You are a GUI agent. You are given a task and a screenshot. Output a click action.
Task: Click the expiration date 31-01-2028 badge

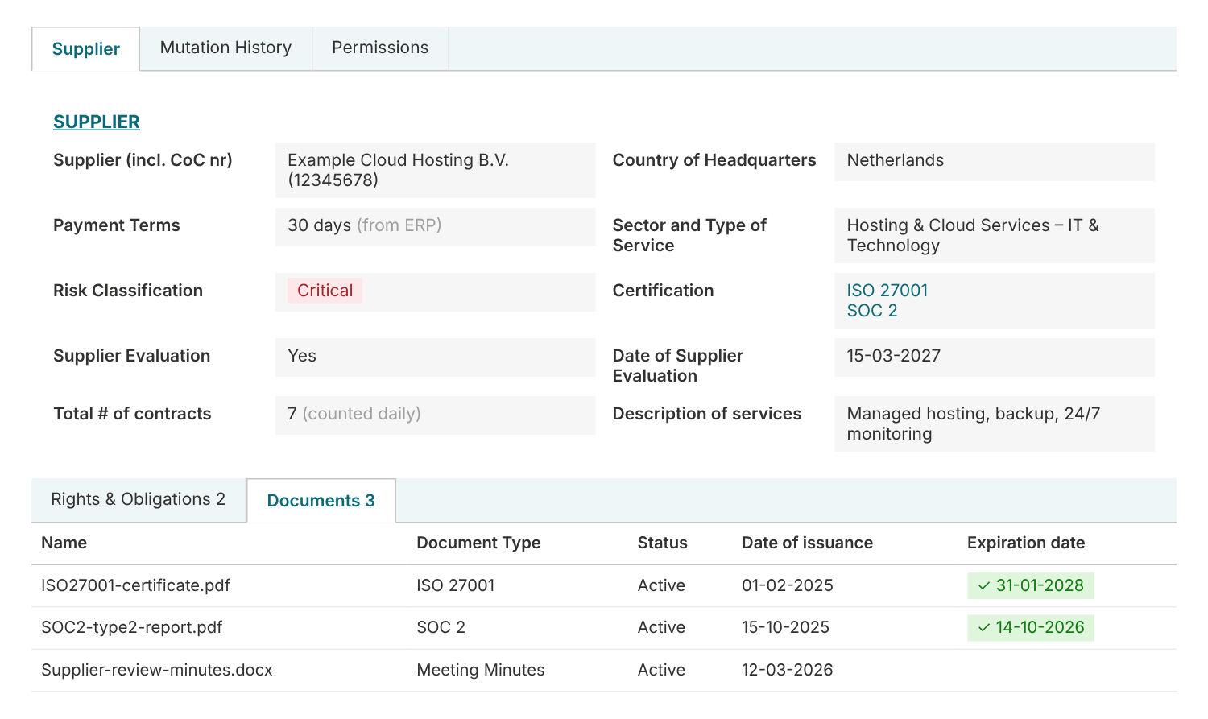pos(1031,586)
